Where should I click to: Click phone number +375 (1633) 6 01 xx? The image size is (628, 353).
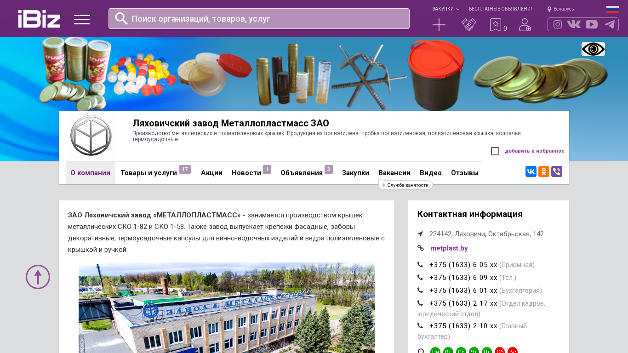[463, 290]
